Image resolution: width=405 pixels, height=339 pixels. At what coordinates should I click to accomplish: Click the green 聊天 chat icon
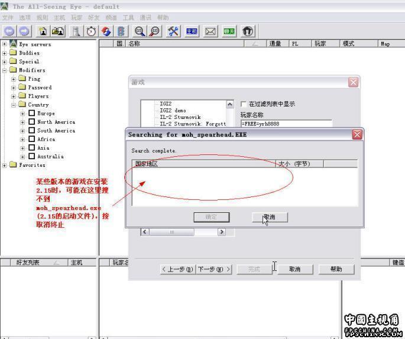[229, 31]
